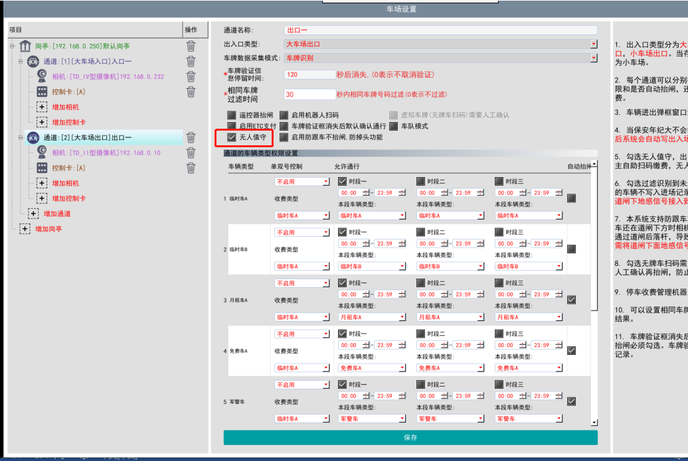The height and width of the screenshot is (461, 688).
Task: Increase 临时车A 时段一 start time with stepper
Action: [365, 191]
